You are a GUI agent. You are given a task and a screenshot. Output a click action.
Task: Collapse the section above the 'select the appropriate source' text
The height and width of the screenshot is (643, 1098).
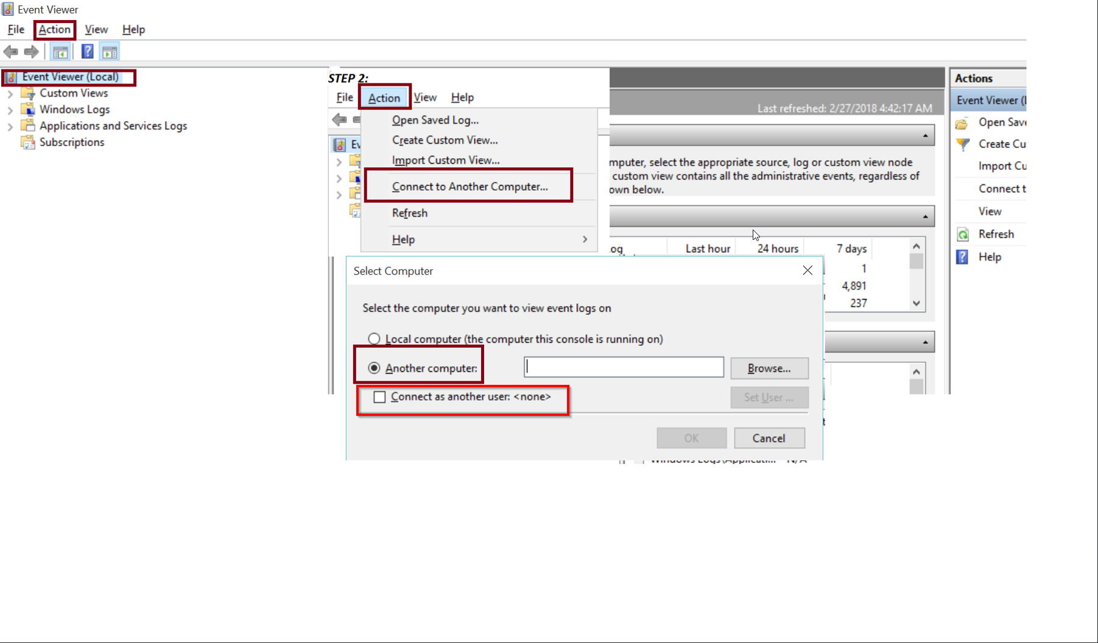pyautogui.click(x=925, y=136)
